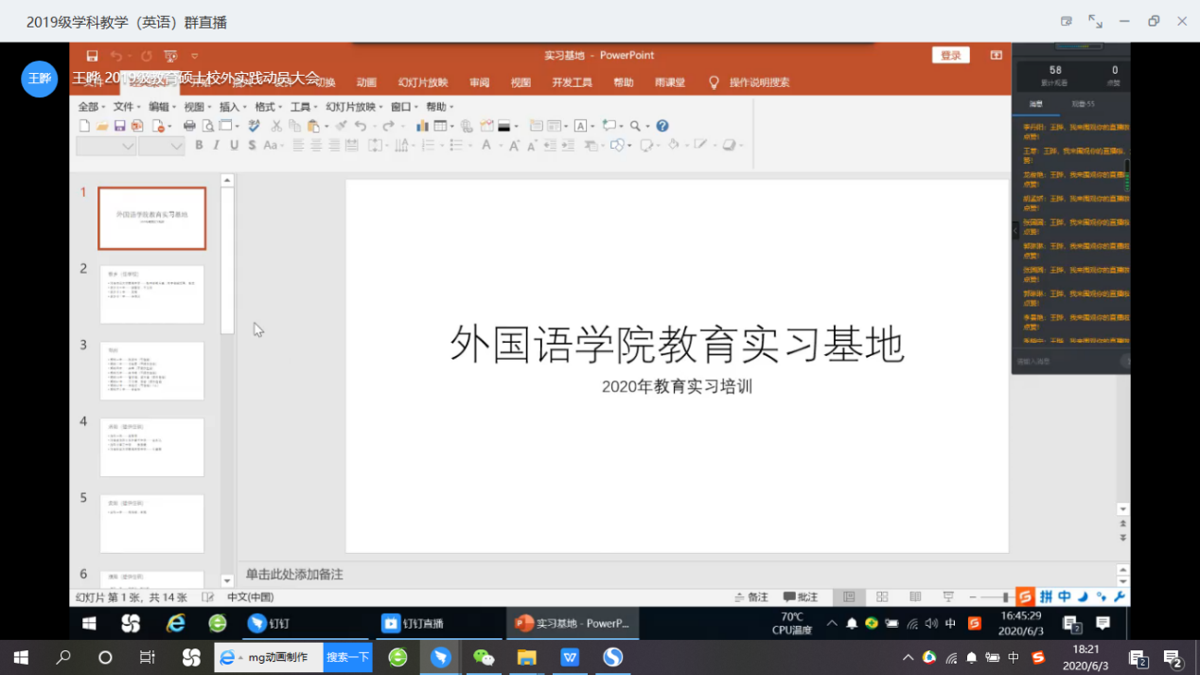1200x675 pixels.
Task: Open the 开发工具 ribbon tab
Action: coord(572,82)
